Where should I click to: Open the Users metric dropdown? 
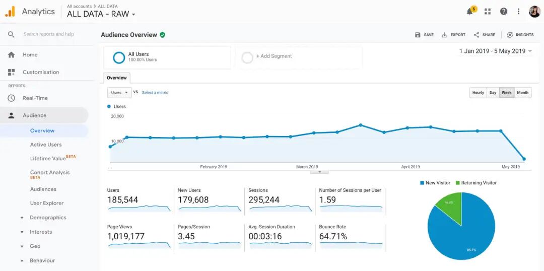pos(119,93)
